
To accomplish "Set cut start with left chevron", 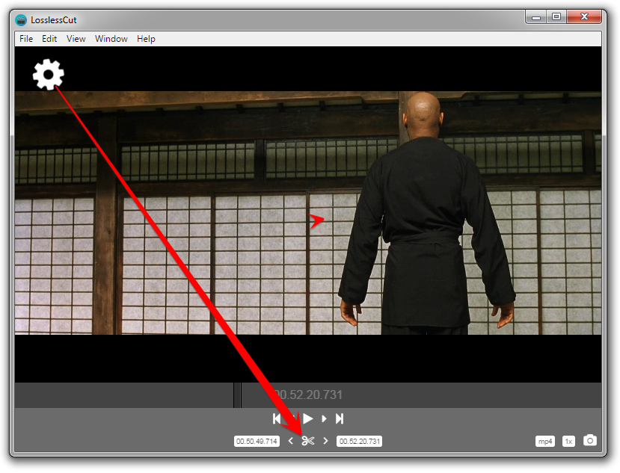I will [291, 441].
